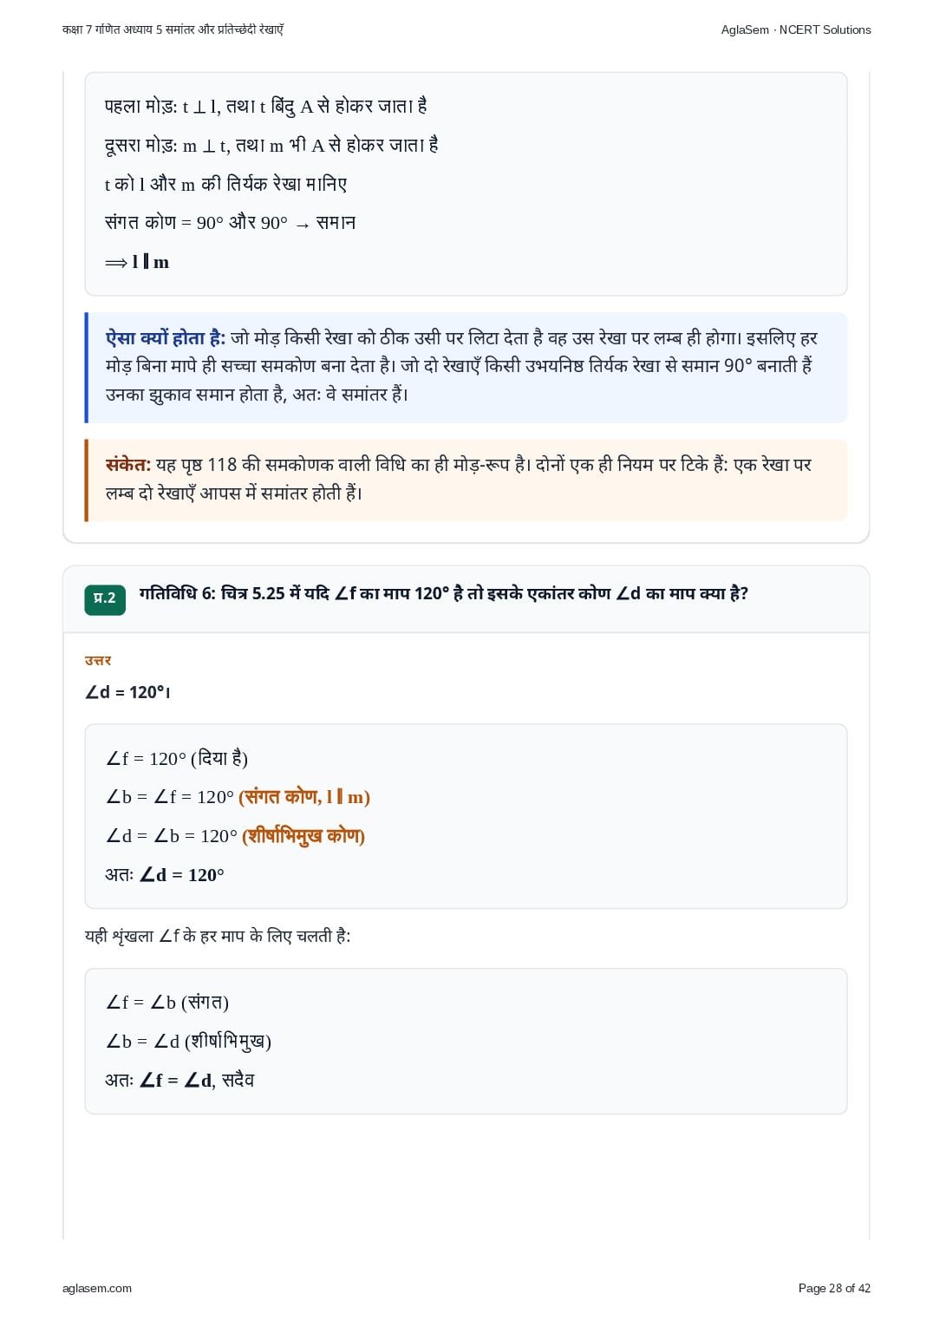Select the गतिविधि 6 question heading
Image resolution: width=933 pixels, height=1320 pixels.
tap(443, 594)
